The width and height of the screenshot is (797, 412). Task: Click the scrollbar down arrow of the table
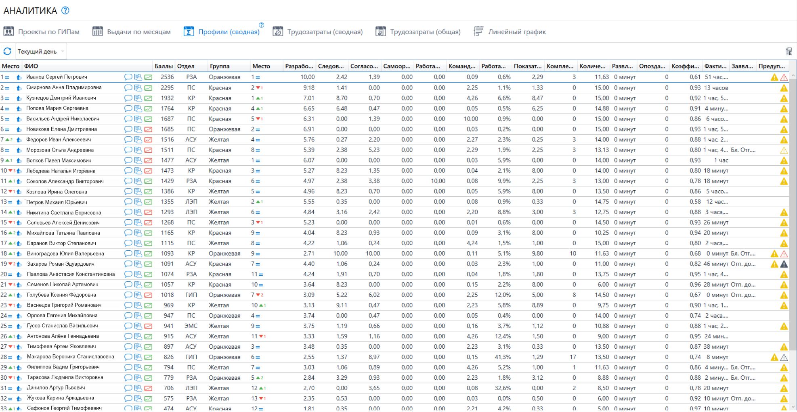(793, 407)
